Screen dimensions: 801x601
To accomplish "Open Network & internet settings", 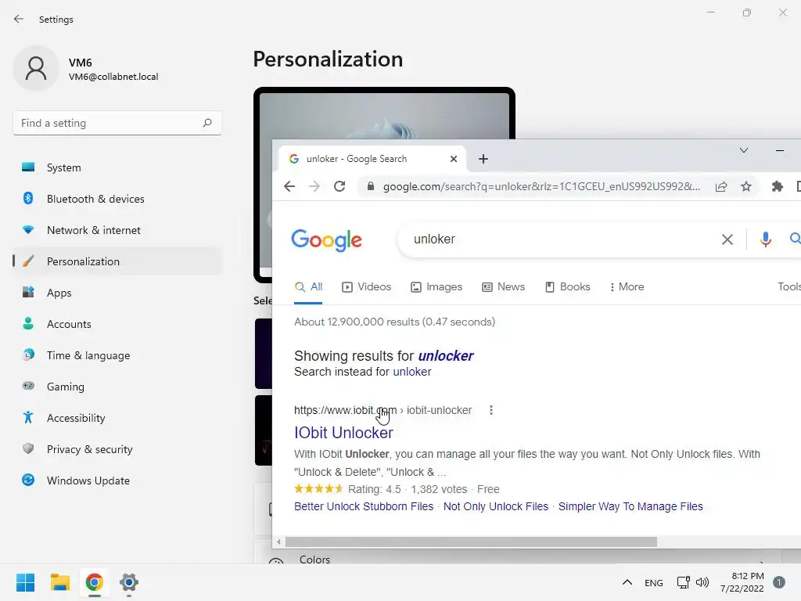I will coord(117,230).
